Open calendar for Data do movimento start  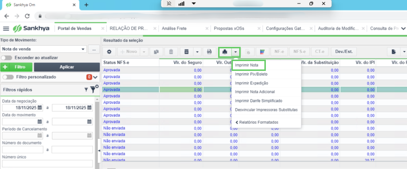tap(40, 122)
